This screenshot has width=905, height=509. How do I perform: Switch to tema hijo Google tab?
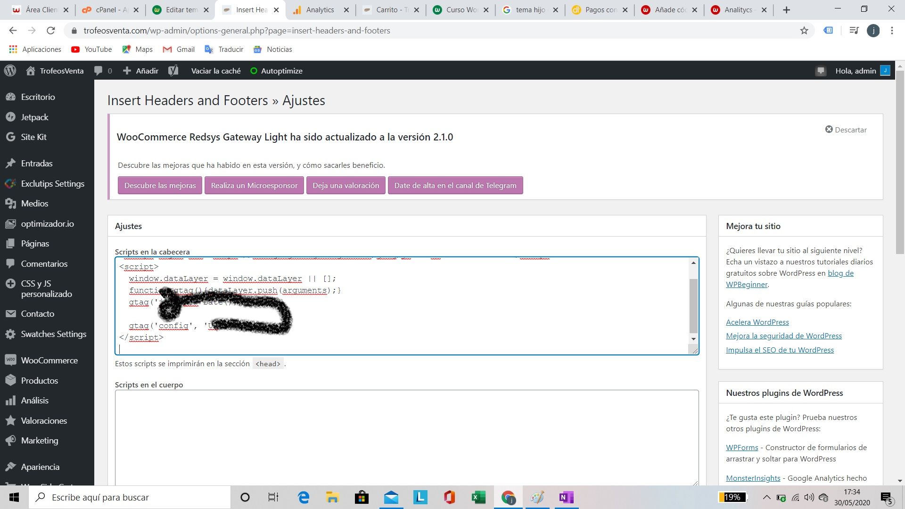click(530, 10)
